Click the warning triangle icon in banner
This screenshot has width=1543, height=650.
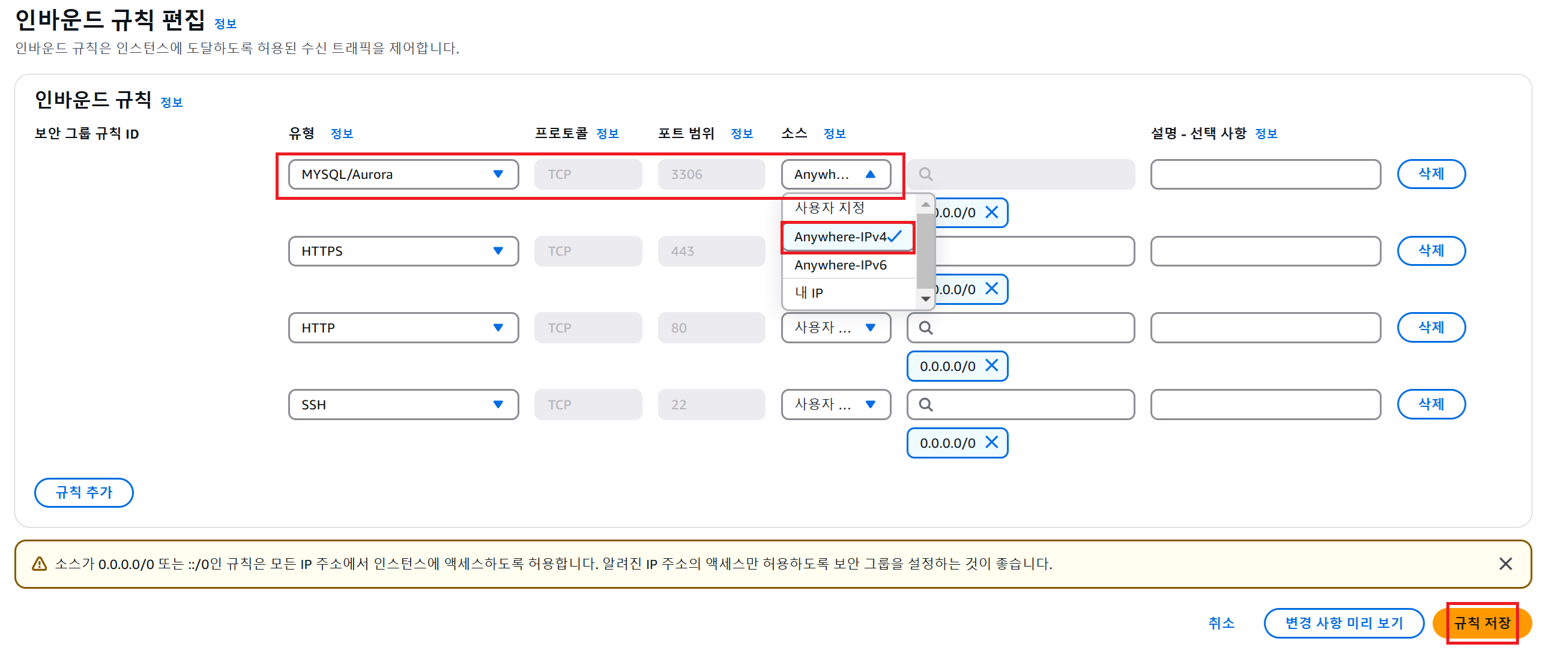39,564
